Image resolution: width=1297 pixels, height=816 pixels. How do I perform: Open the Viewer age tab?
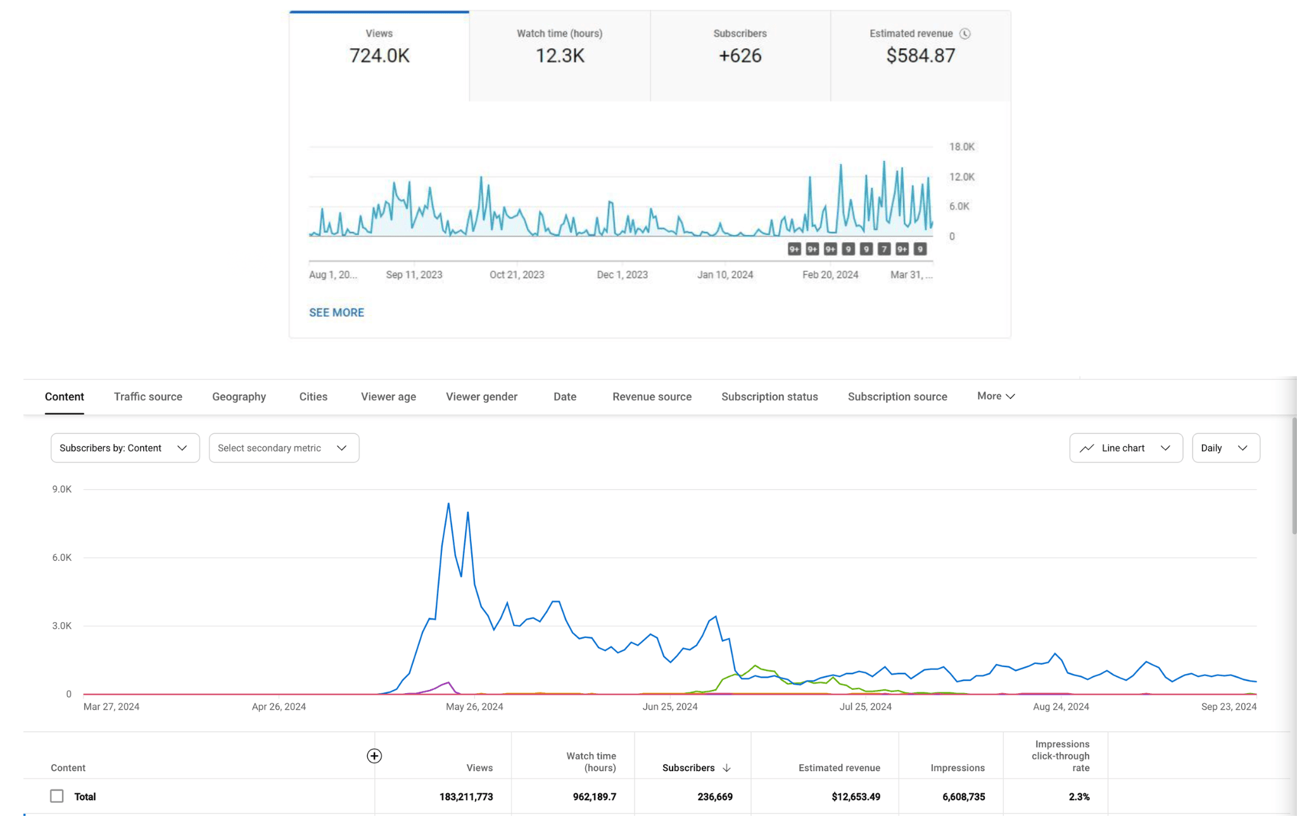coord(388,397)
